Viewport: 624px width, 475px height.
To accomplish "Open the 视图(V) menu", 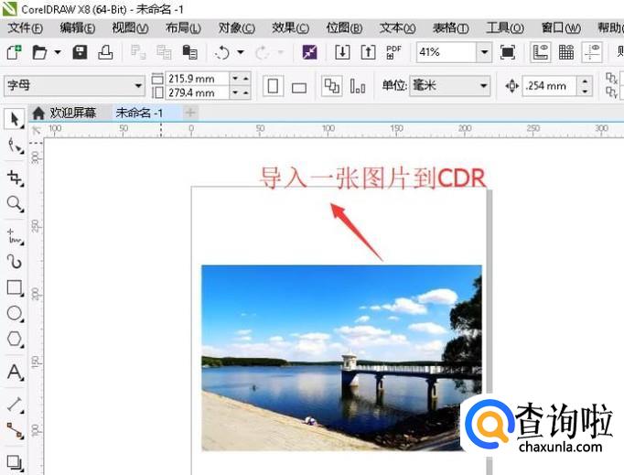I will point(130,27).
